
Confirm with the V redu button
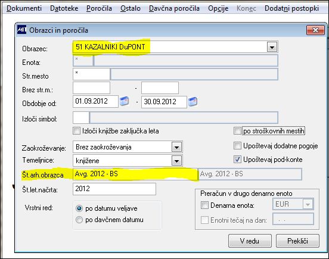(x=250, y=241)
